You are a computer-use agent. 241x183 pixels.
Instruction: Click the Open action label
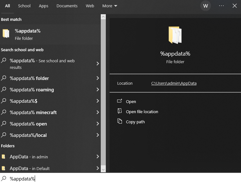(131, 101)
